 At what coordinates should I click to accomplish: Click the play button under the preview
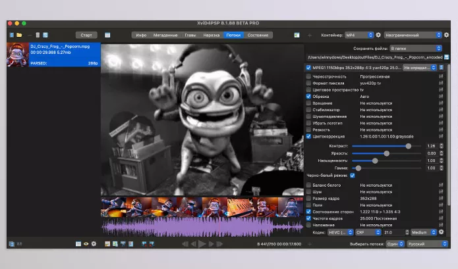pos(202,244)
